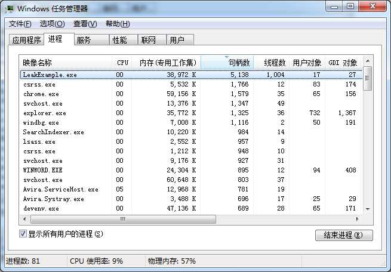Screen dimensions: 391x272
Task: Sort by CPU column header
Action: (x=122, y=63)
